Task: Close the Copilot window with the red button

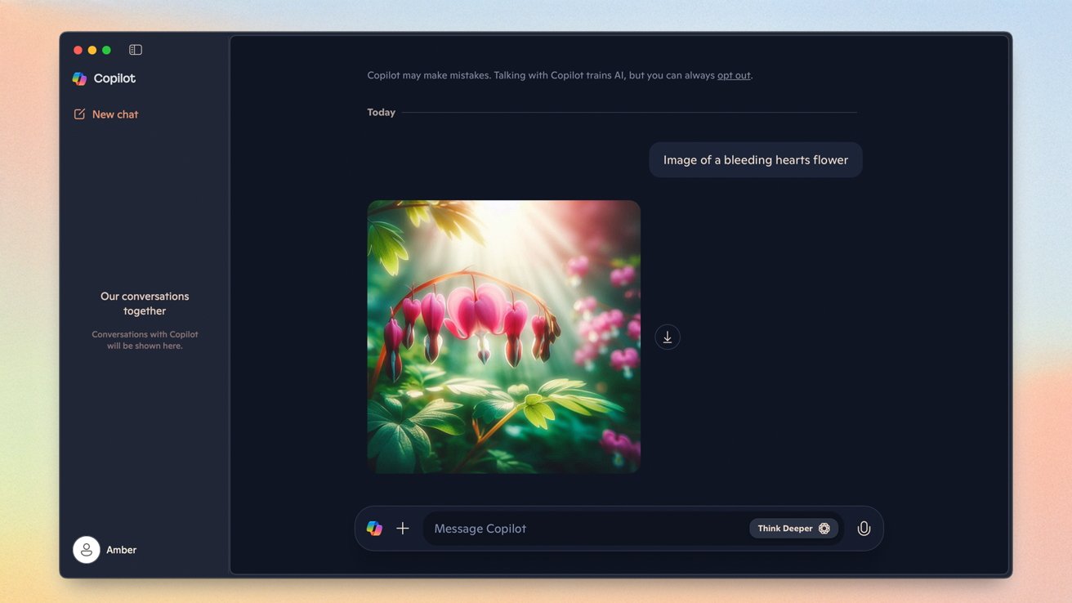Action: pos(78,49)
